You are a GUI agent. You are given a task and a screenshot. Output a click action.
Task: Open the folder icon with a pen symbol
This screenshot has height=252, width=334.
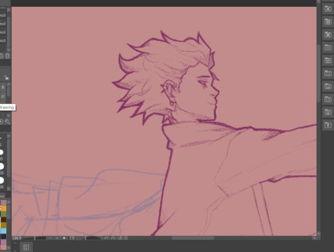(x=328, y=99)
